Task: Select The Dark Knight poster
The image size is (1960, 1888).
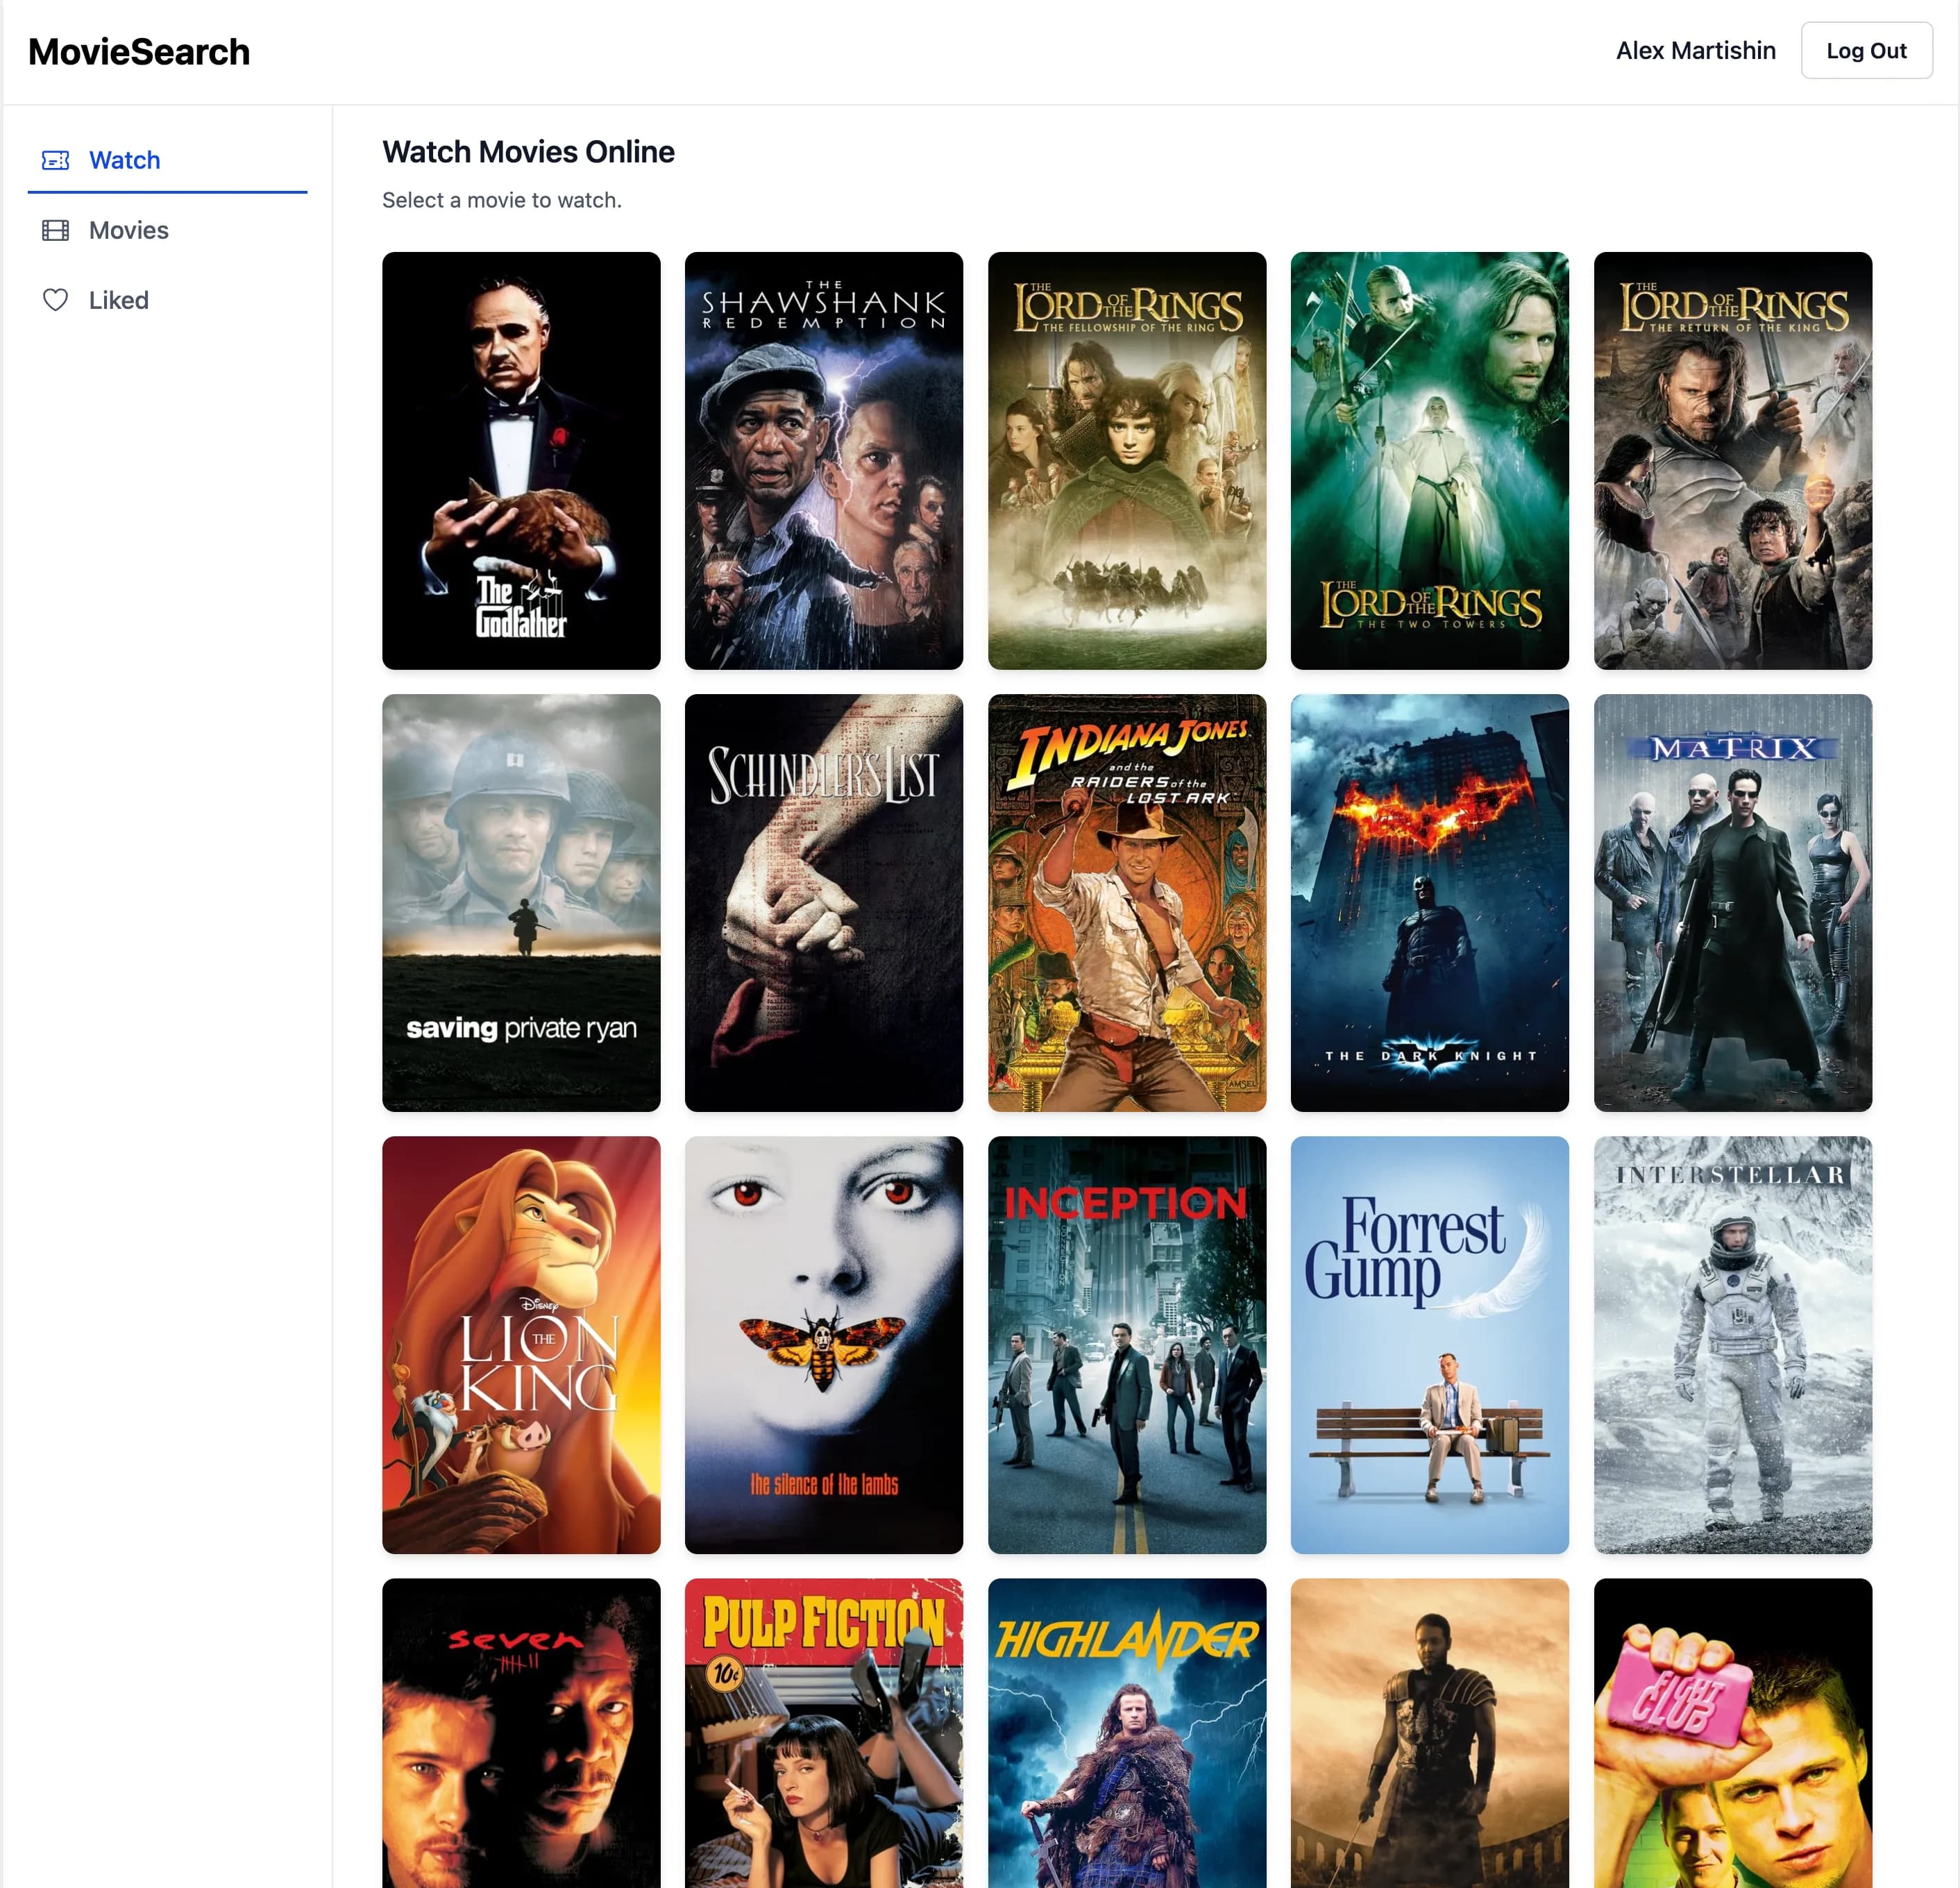Action: point(1430,903)
